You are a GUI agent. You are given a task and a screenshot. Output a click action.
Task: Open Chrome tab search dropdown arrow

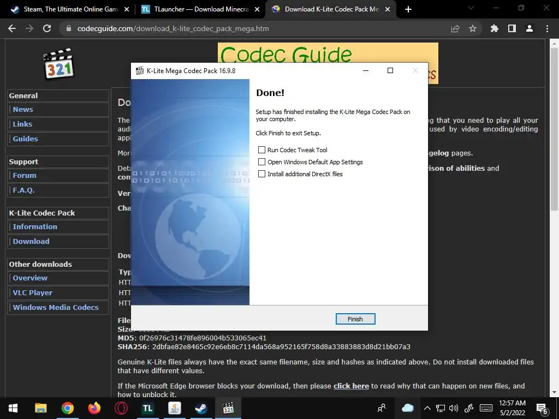coord(471,8)
